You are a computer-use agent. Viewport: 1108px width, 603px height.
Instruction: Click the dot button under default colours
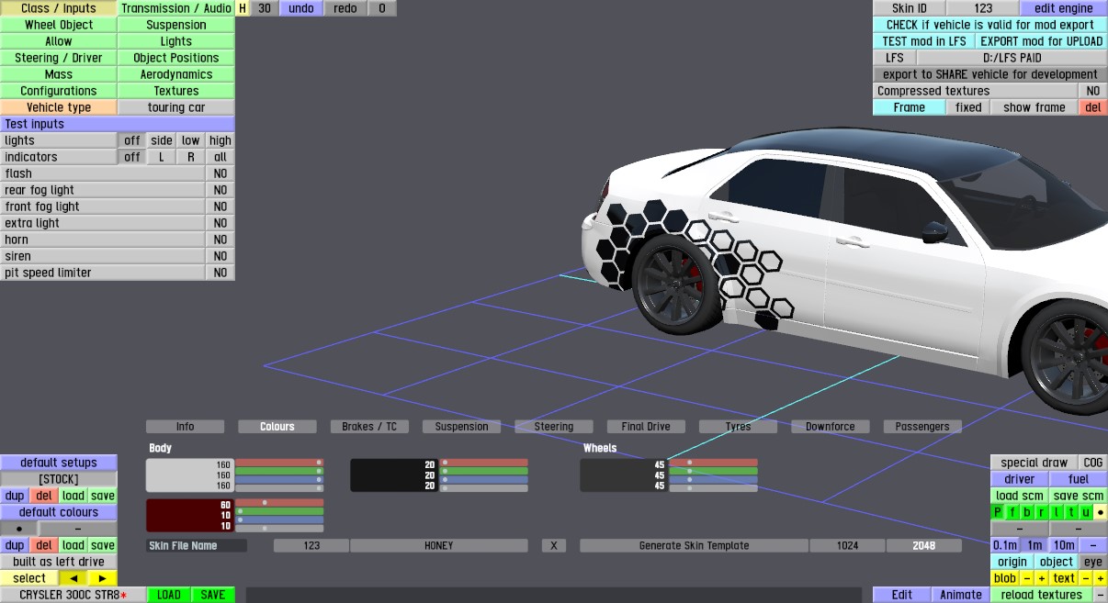[19, 529]
